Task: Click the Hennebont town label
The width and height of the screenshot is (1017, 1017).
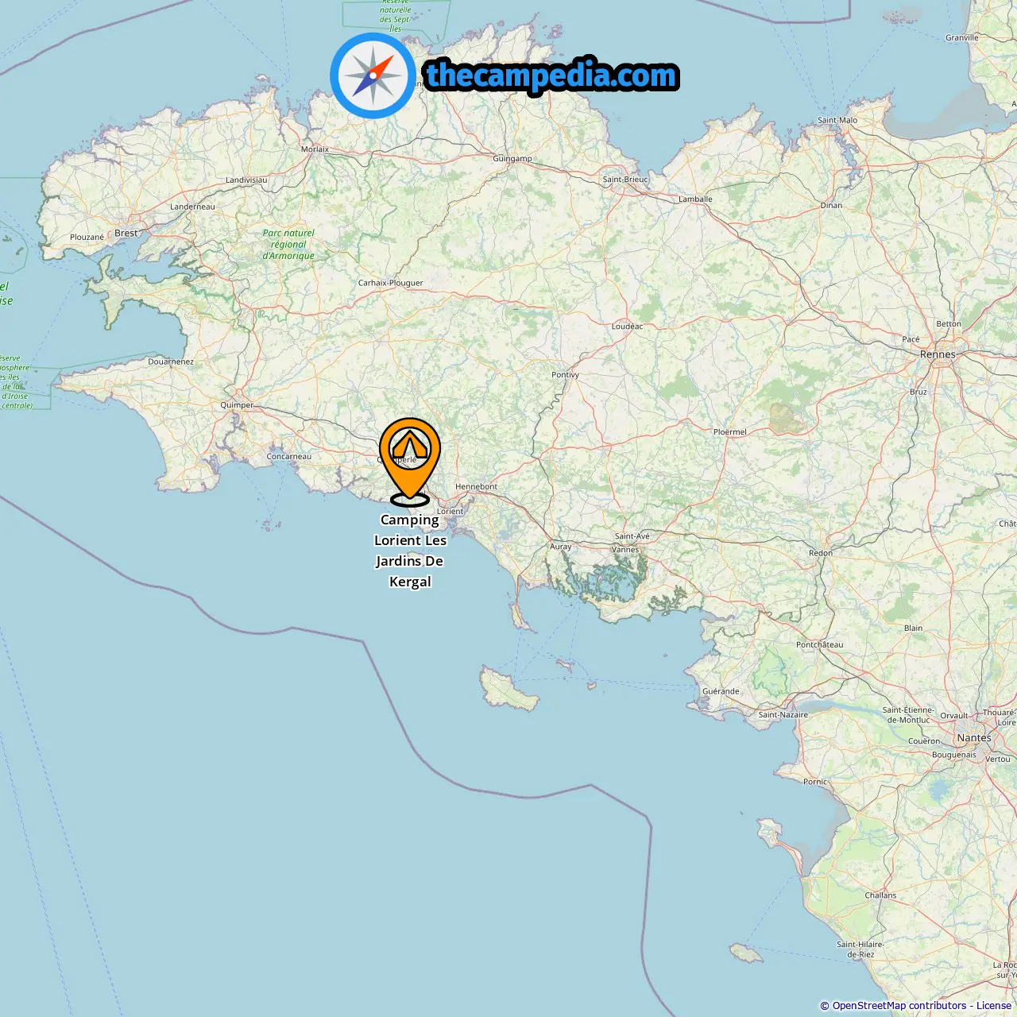Action: [476, 487]
